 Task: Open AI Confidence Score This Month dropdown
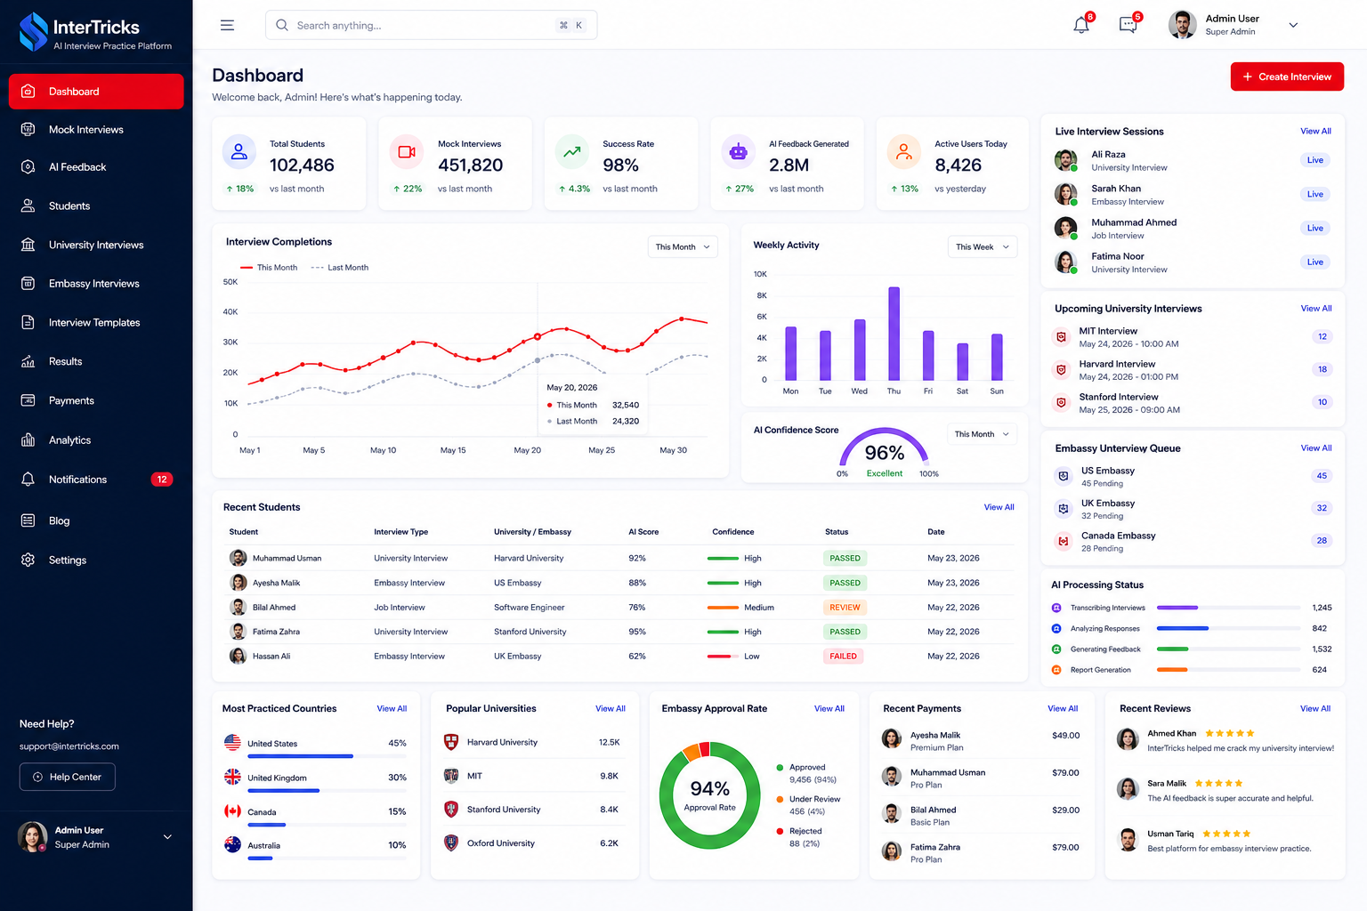click(x=982, y=434)
